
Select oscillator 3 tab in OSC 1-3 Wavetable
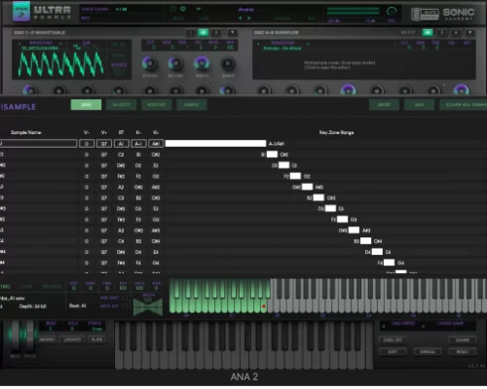click(x=216, y=33)
